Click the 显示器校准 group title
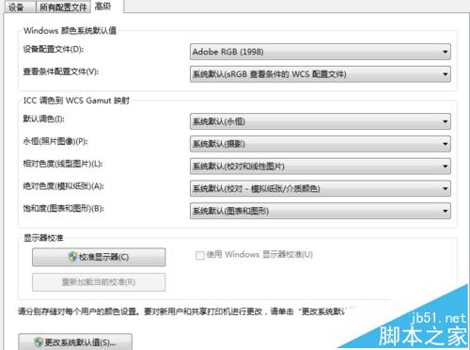 (x=43, y=238)
